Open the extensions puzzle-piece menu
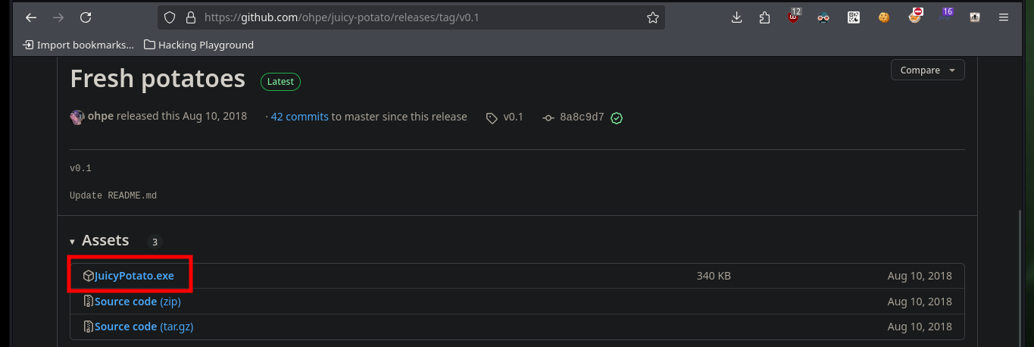Viewport: 1034px width, 347px height. pyautogui.click(x=764, y=17)
